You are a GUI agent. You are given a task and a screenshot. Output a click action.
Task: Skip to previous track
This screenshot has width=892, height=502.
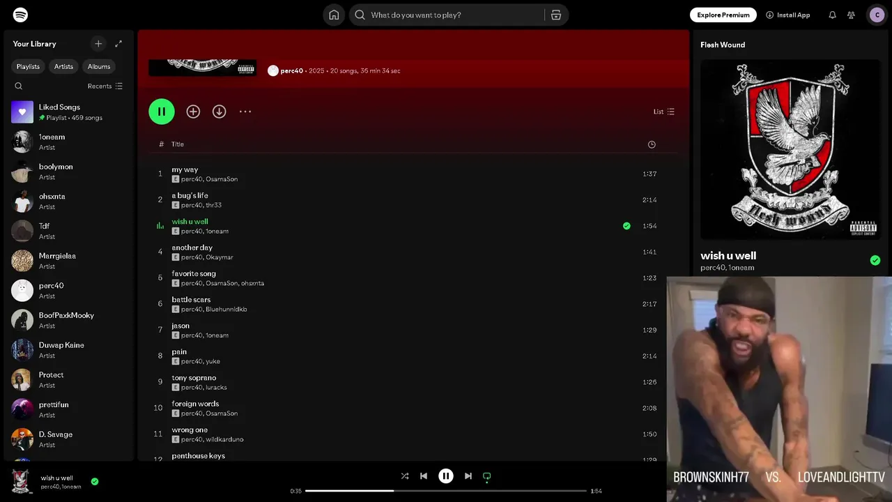(424, 476)
